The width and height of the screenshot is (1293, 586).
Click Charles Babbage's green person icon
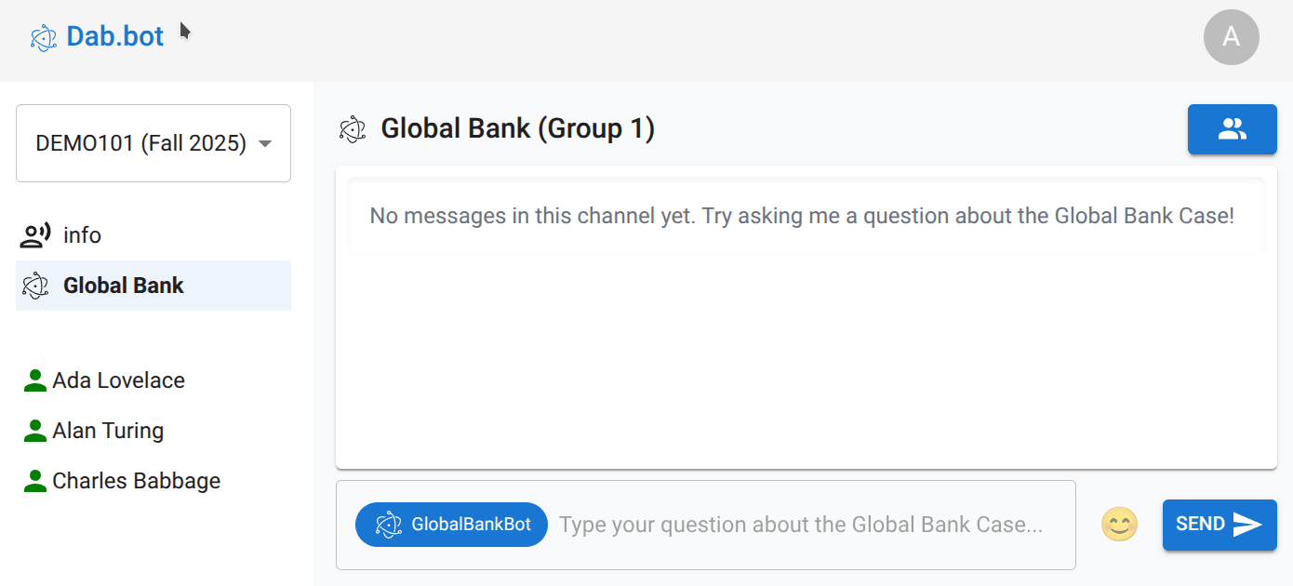point(35,481)
